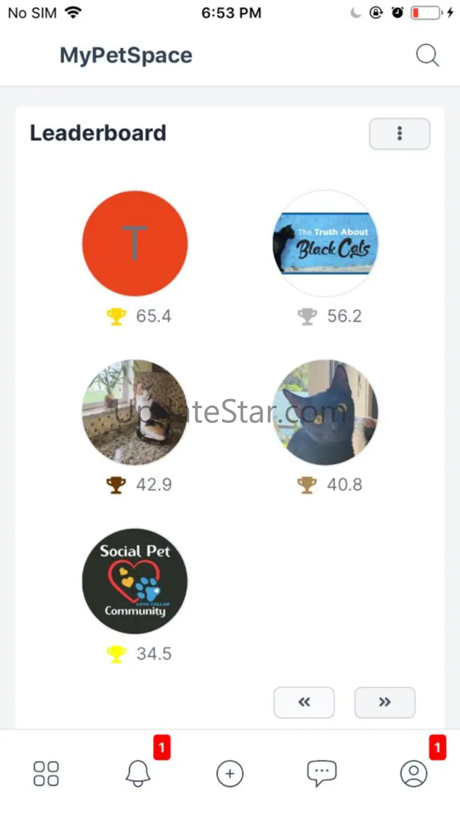
Task: Click the silver trophy next to 56.2
Action: (307, 317)
